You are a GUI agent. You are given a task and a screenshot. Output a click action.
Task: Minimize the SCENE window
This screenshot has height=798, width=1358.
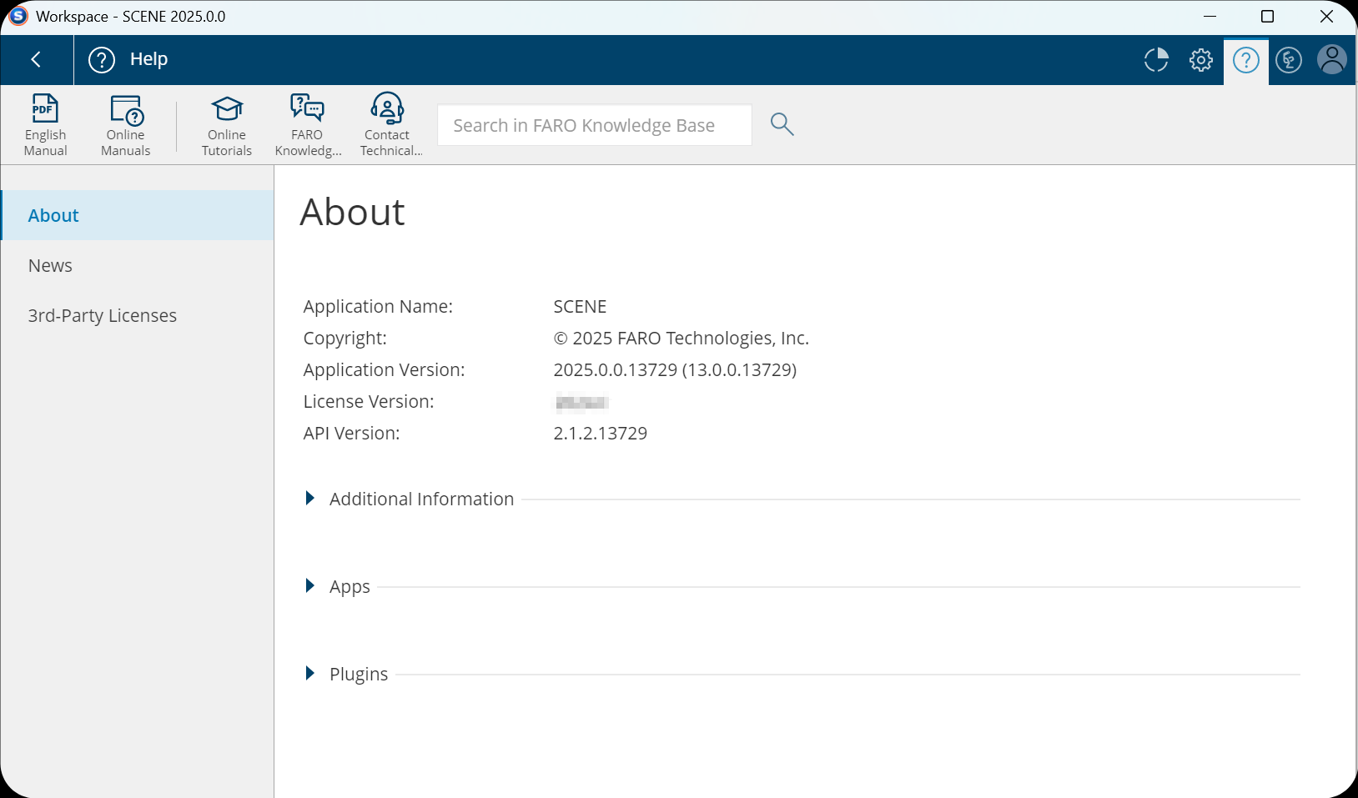tap(1210, 17)
